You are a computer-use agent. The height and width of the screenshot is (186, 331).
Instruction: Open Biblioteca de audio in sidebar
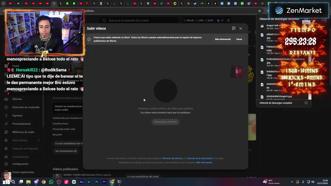pyautogui.click(x=23, y=132)
